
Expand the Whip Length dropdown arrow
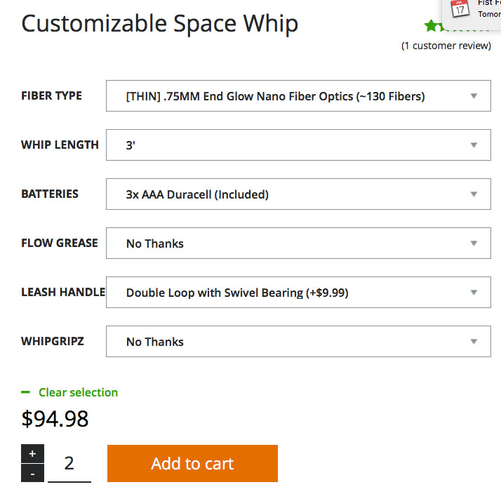[x=474, y=145]
